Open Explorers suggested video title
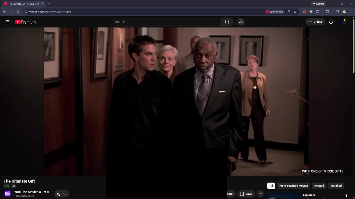This screenshot has width=355, height=199. pyautogui.click(x=309, y=195)
